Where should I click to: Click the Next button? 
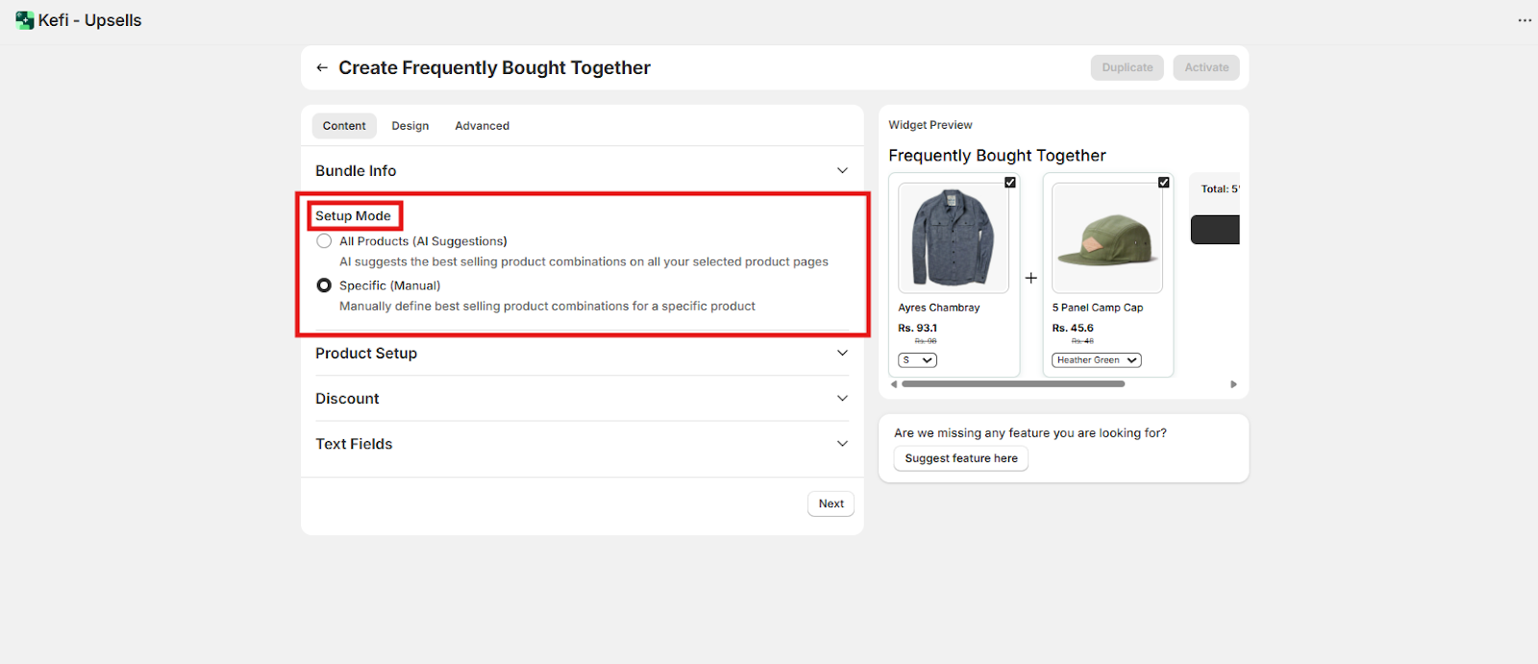tap(831, 504)
